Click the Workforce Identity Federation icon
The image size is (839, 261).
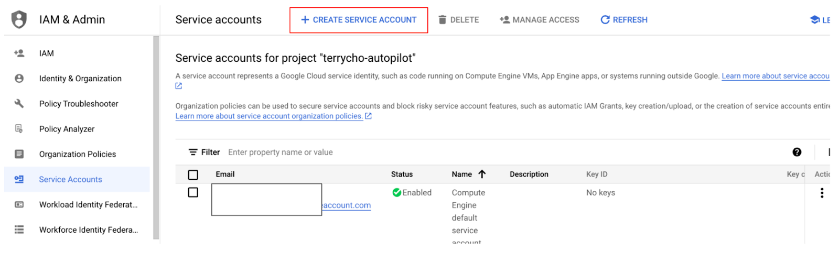(x=19, y=230)
